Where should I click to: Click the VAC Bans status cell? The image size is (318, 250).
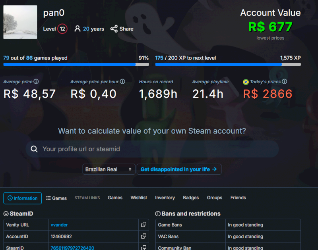[x=263, y=237]
